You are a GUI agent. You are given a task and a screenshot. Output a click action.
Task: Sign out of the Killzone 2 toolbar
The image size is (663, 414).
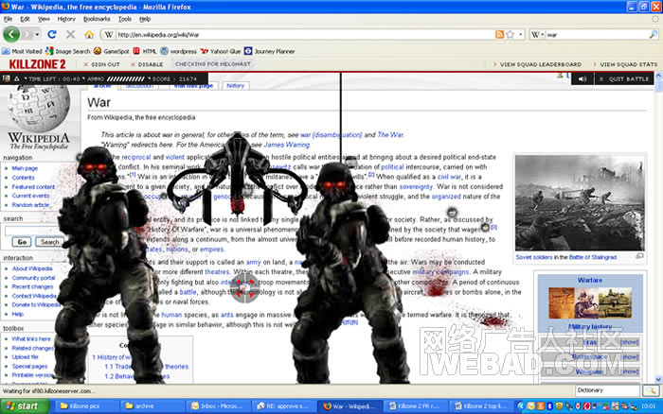(x=102, y=64)
